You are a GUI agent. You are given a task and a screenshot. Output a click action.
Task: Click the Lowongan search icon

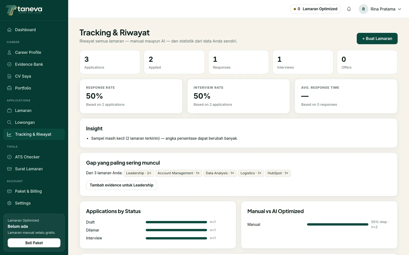9,122
